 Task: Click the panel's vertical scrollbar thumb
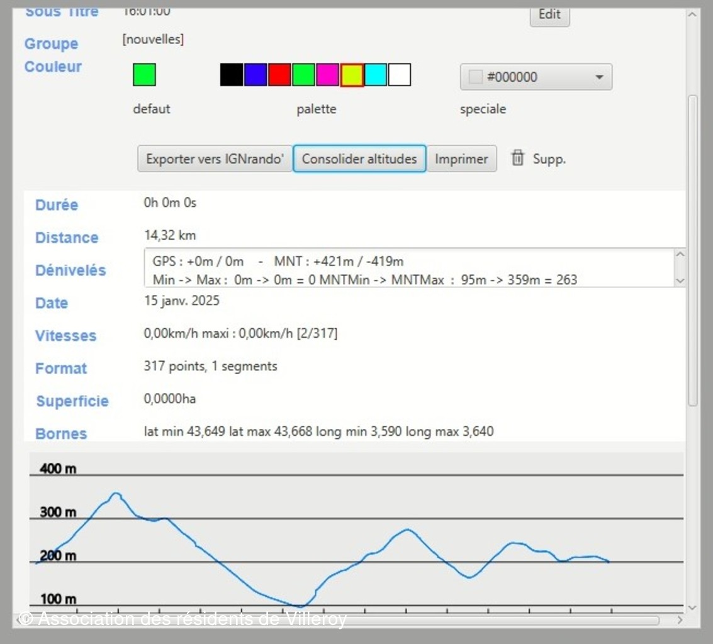692,252
